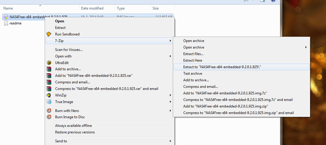Click the True Image icon
Viewport: 326px width, 145px height.
coord(49,102)
